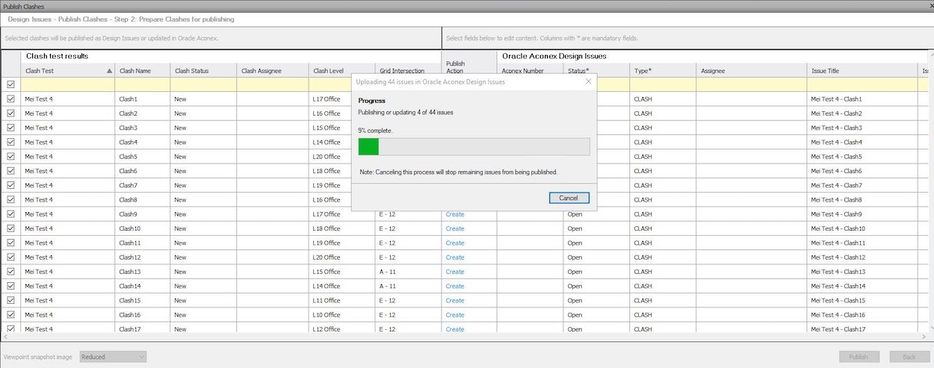The image size is (934, 368).
Task: Click the Clash Level column header
Action: click(341, 71)
